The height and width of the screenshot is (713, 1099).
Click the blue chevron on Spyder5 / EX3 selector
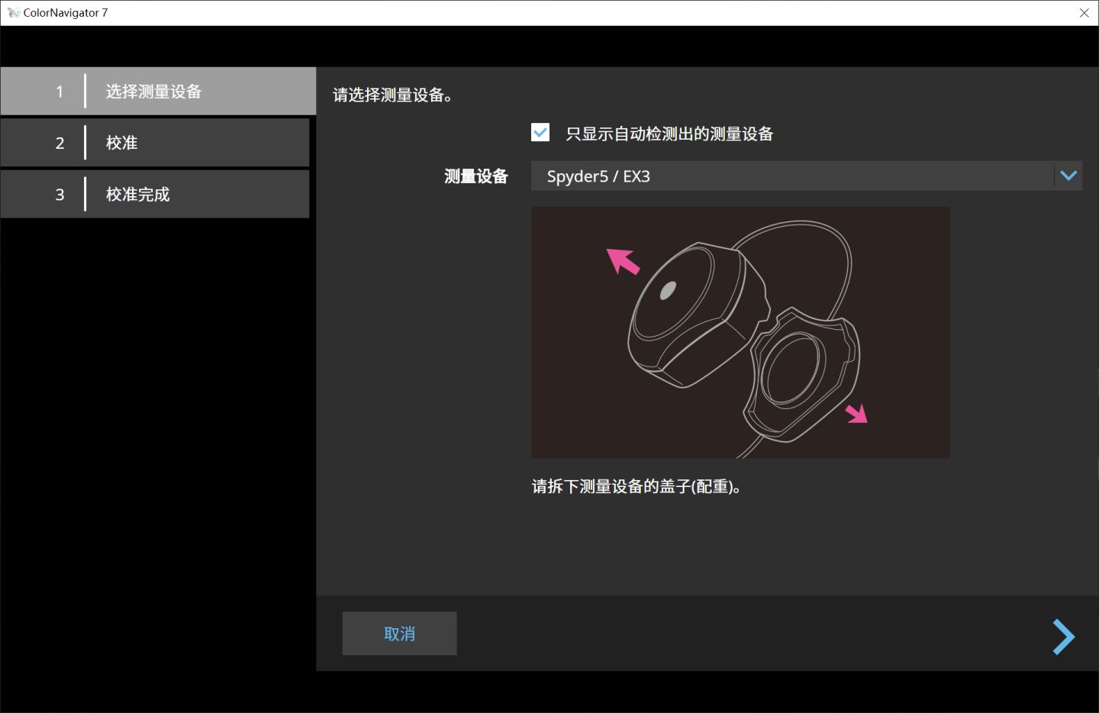tap(1067, 175)
